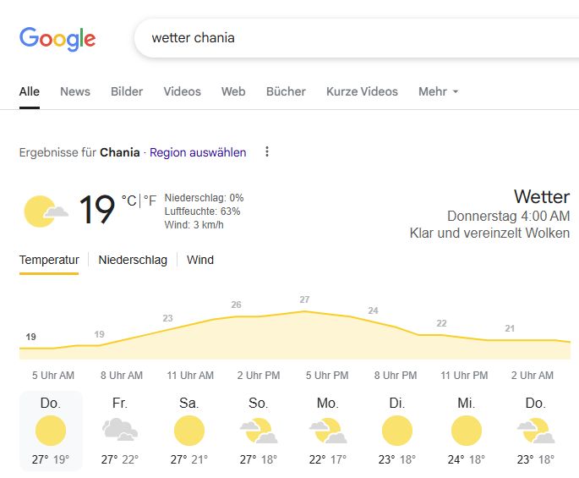This screenshot has height=478, width=579.
Task: Show the Wind chart
Action: click(x=200, y=260)
